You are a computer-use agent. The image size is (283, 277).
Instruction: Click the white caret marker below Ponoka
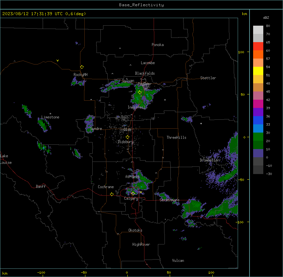click(120, 48)
